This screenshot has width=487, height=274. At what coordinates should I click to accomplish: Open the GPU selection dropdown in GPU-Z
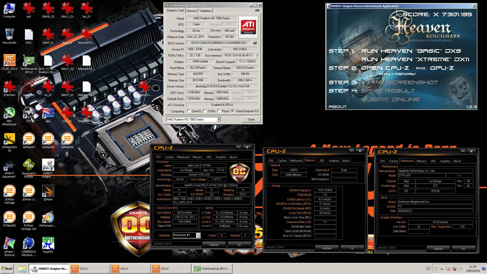[219, 119]
